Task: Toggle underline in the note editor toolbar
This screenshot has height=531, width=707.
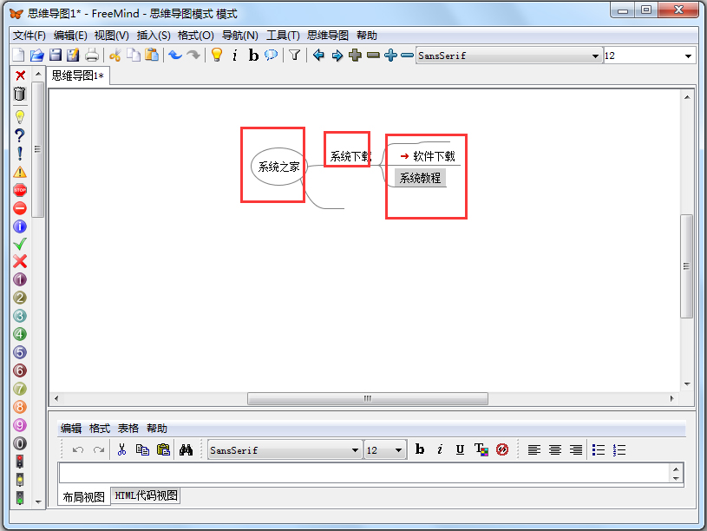Action: coord(460,449)
